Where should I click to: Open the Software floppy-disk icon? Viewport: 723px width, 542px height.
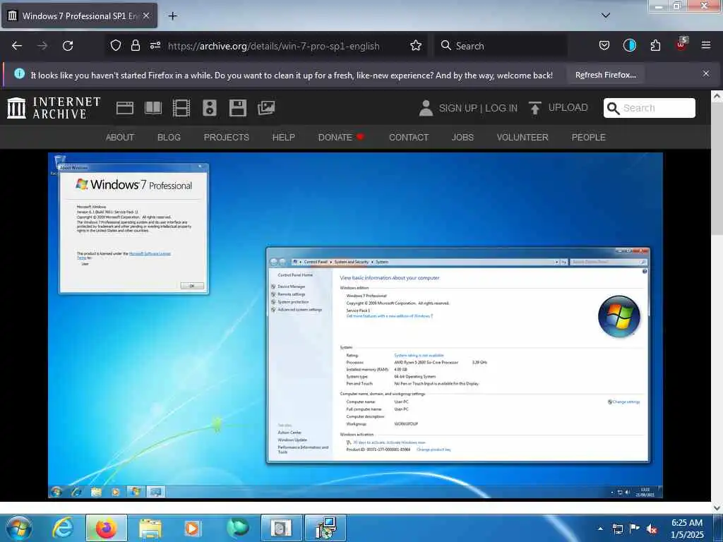click(238, 108)
